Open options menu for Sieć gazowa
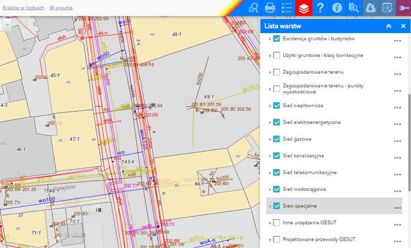The height and width of the screenshot is (248, 411). point(397,141)
